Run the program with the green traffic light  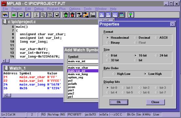pyautogui.click(x=66, y=15)
